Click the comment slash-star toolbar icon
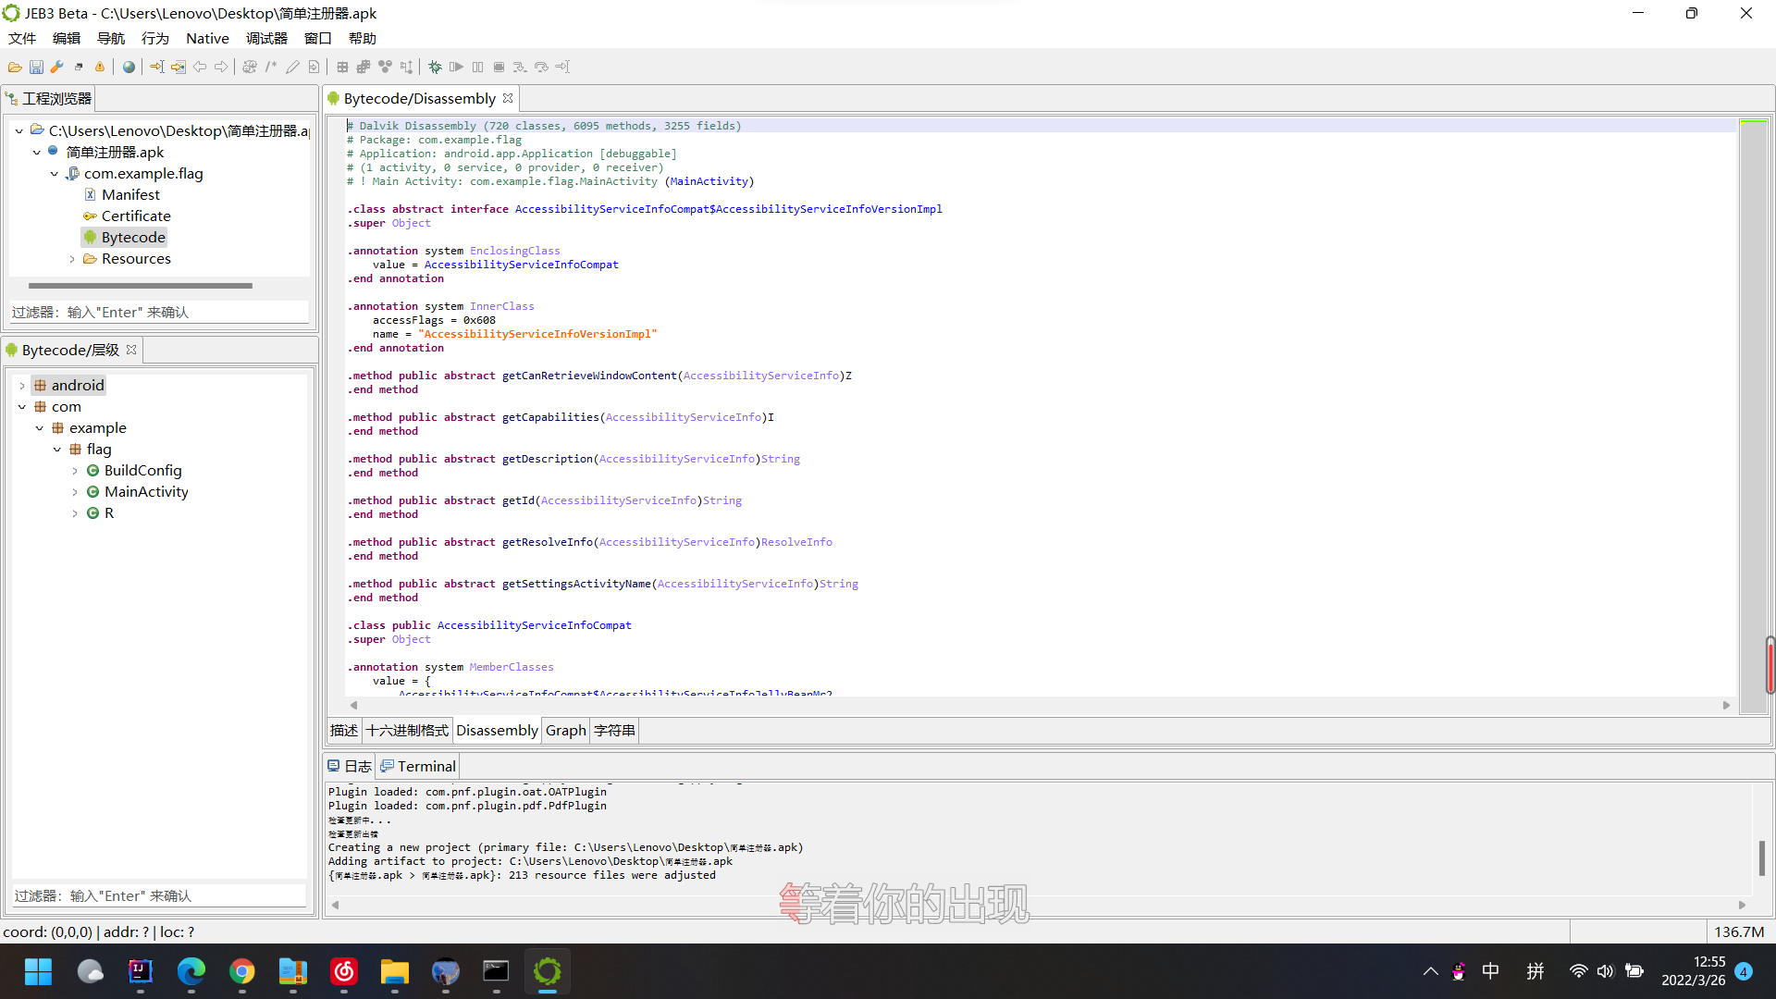This screenshot has height=999, width=1776. (x=271, y=67)
